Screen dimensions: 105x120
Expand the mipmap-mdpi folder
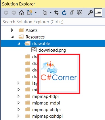(19, 103)
